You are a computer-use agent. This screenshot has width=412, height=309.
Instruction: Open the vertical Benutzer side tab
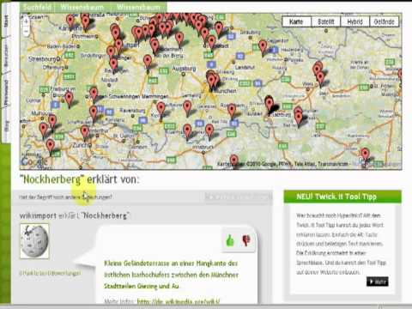click(x=6, y=55)
